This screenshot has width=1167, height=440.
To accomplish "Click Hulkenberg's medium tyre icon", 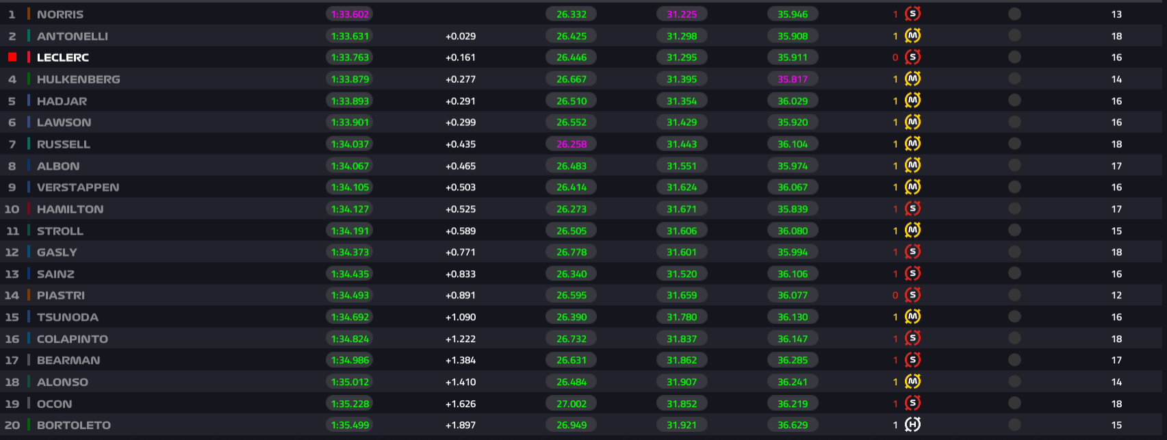I will [x=912, y=79].
